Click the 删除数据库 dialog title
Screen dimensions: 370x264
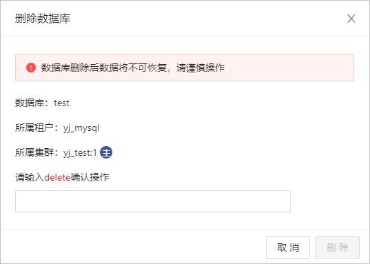coord(43,19)
